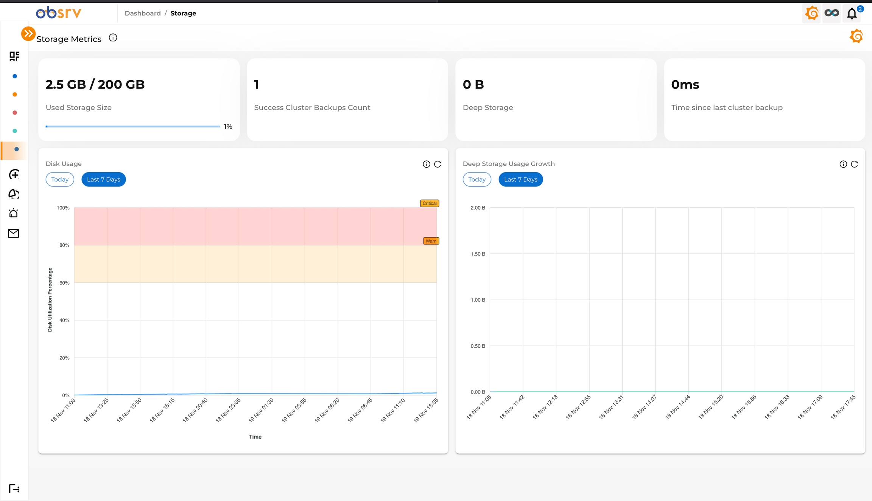Go to Dashboard breadcrumb link
This screenshot has width=872, height=501.
click(143, 13)
